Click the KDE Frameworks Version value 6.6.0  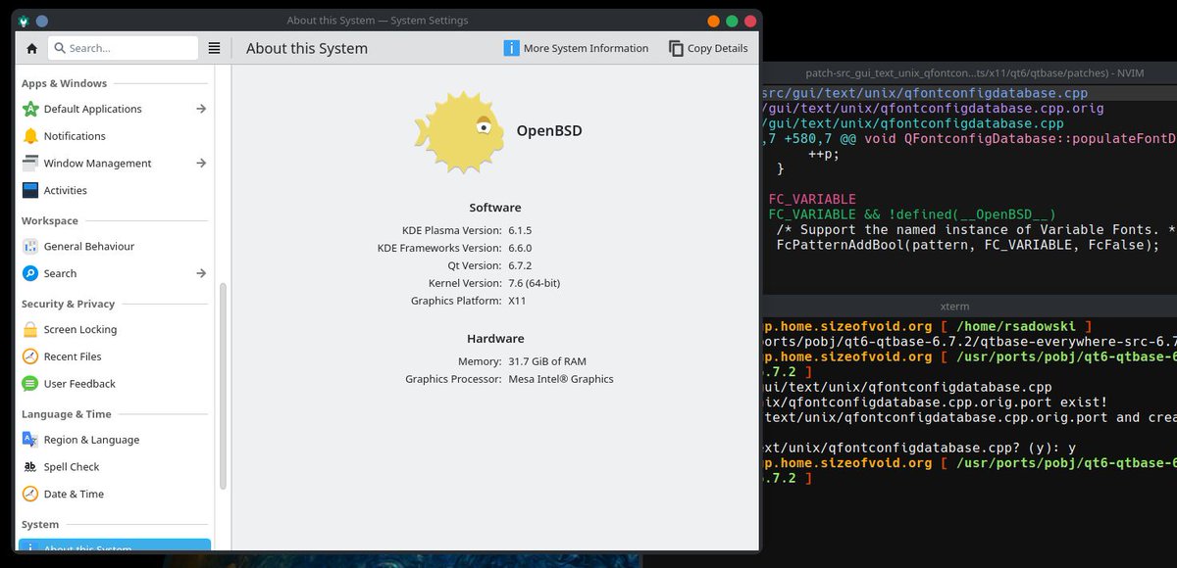point(520,249)
